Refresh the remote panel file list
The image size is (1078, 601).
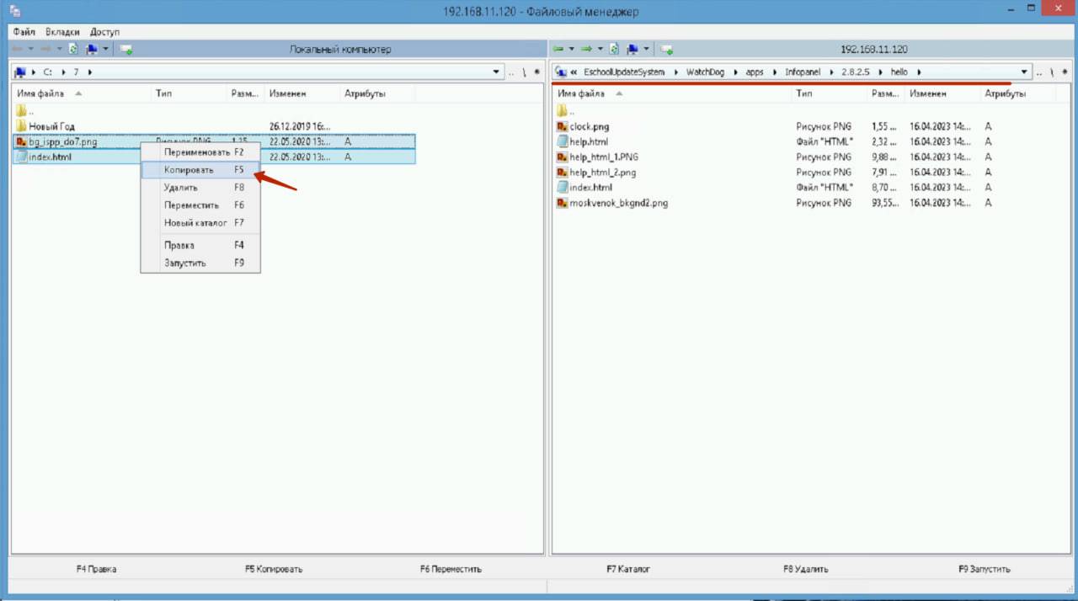click(x=614, y=50)
